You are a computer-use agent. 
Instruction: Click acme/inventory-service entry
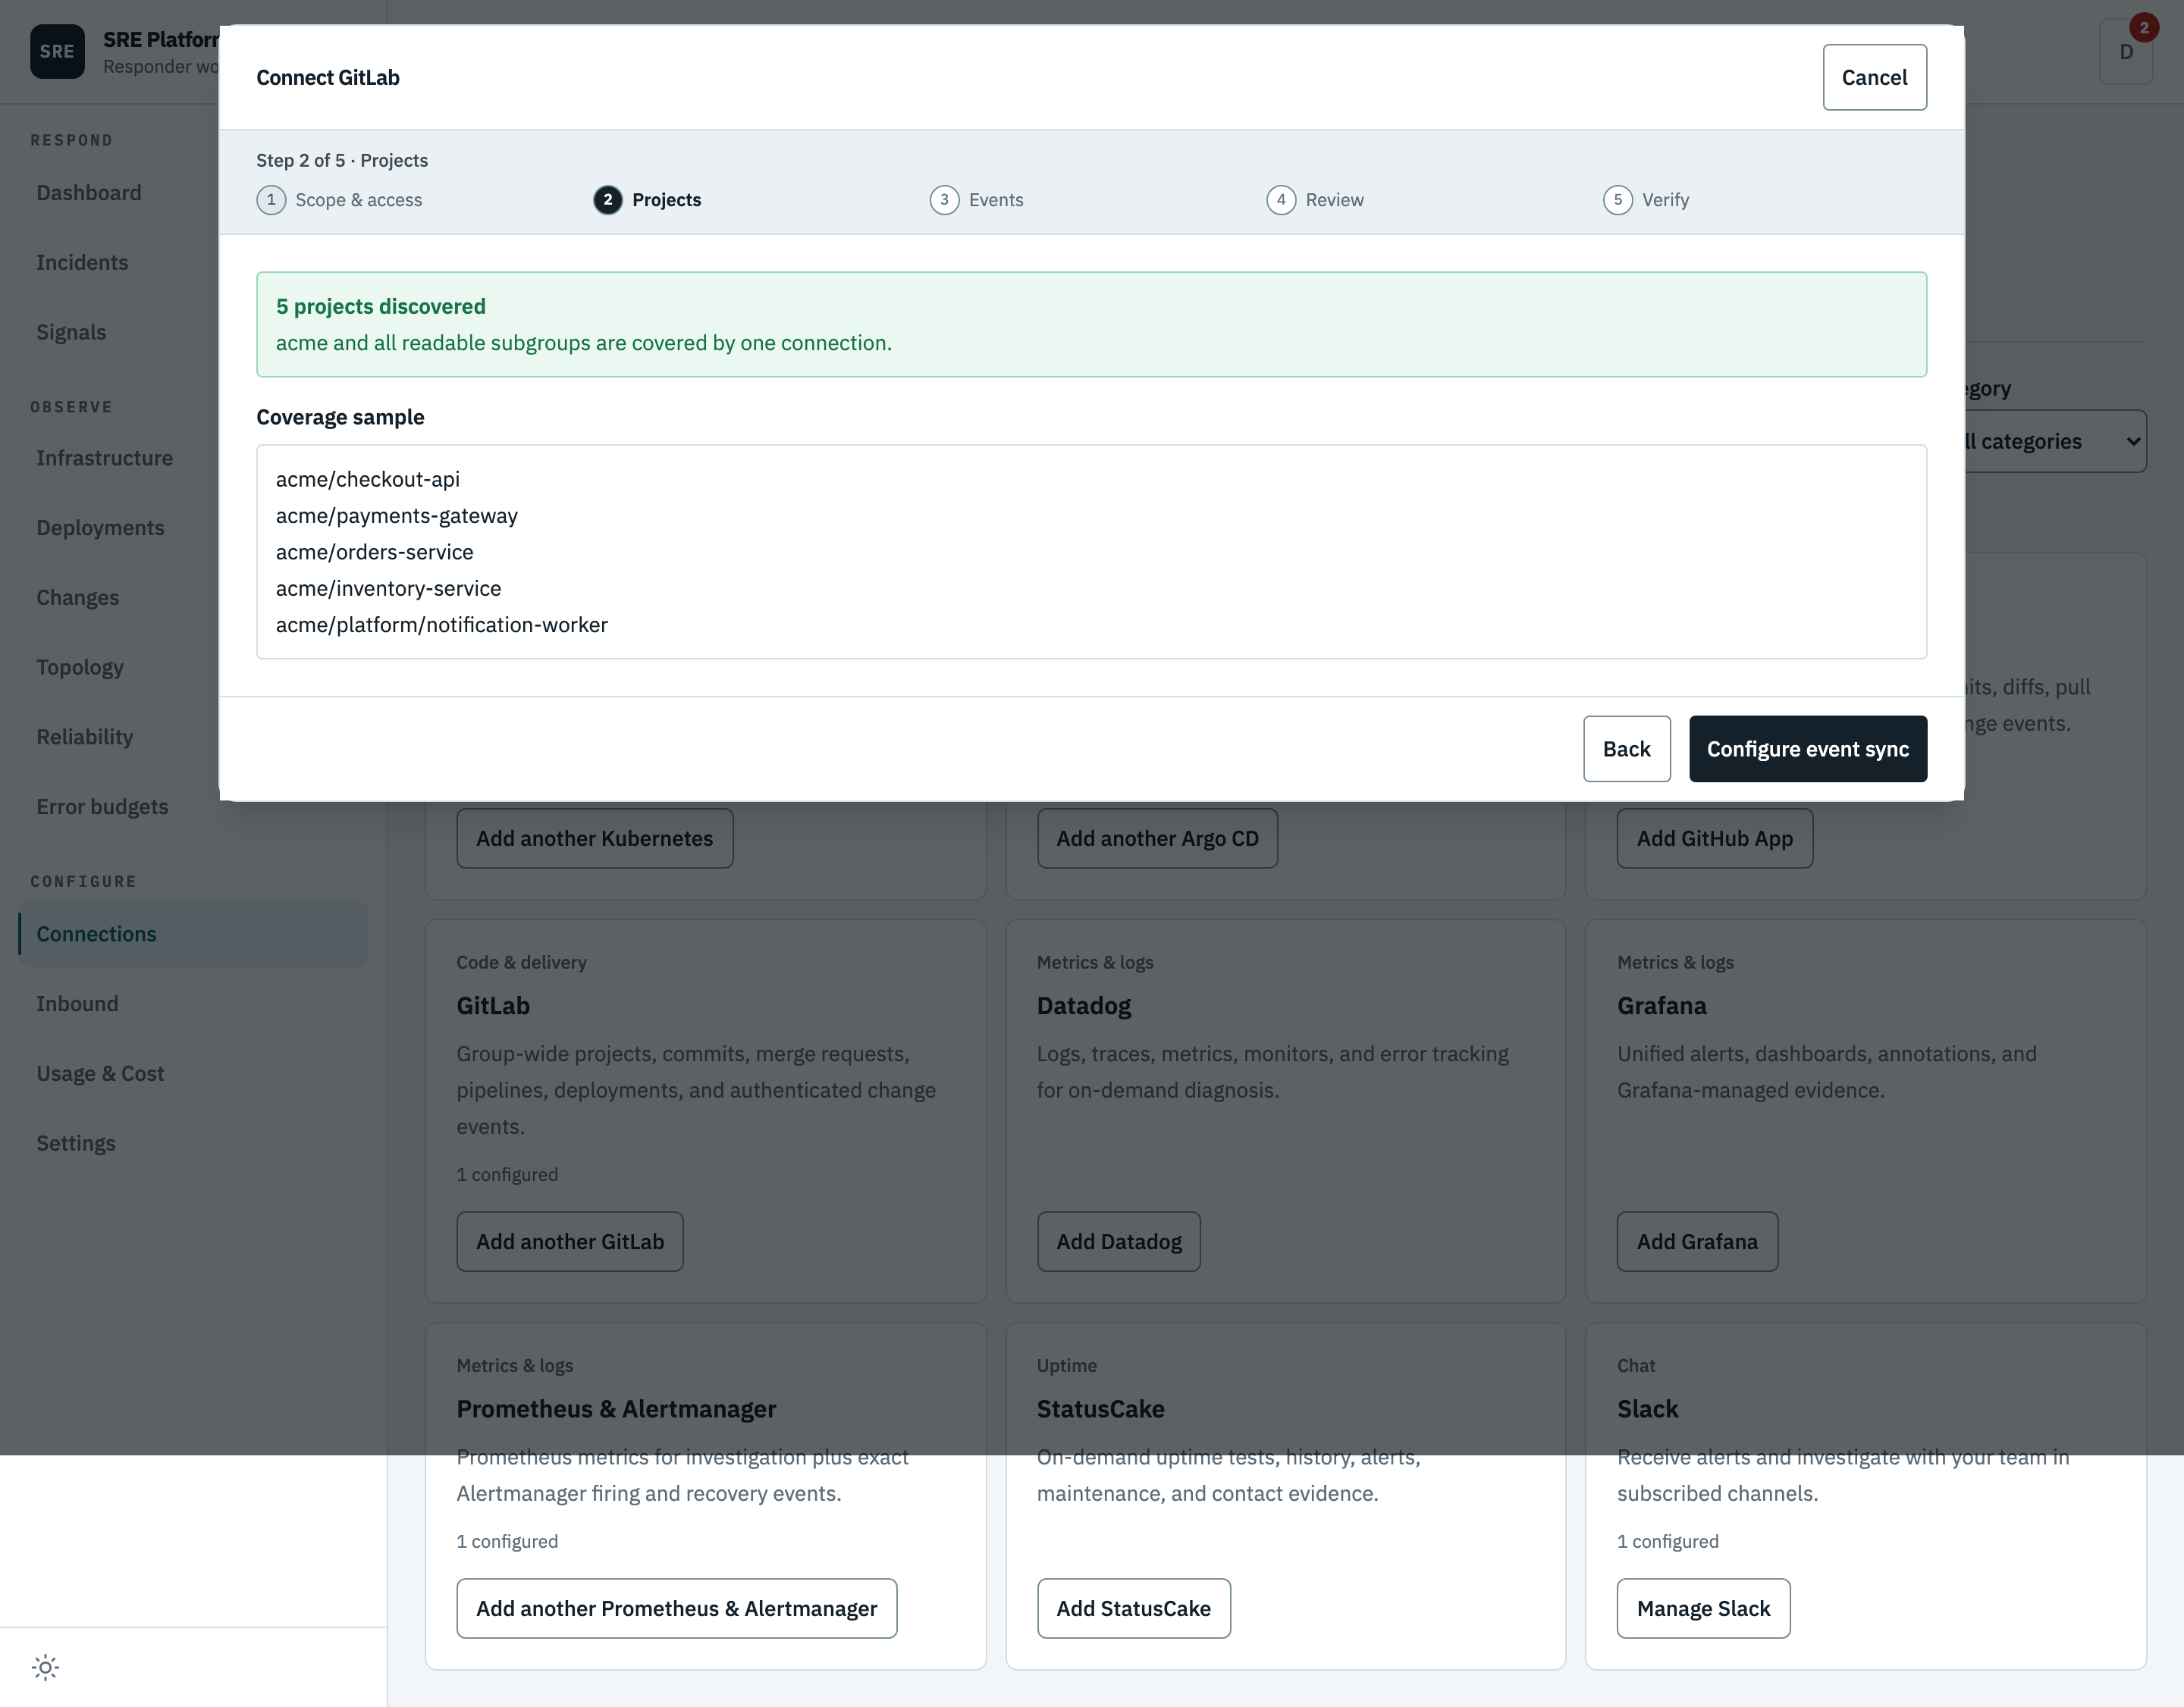pyautogui.click(x=389, y=589)
